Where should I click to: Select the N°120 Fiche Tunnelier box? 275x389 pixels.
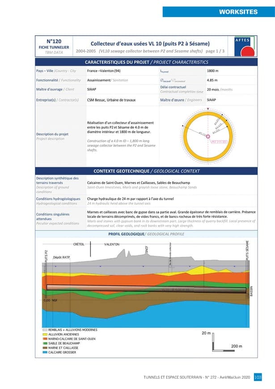pyautogui.click(x=53, y=47)
